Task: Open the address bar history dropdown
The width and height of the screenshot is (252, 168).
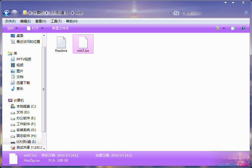Action: 170,13
